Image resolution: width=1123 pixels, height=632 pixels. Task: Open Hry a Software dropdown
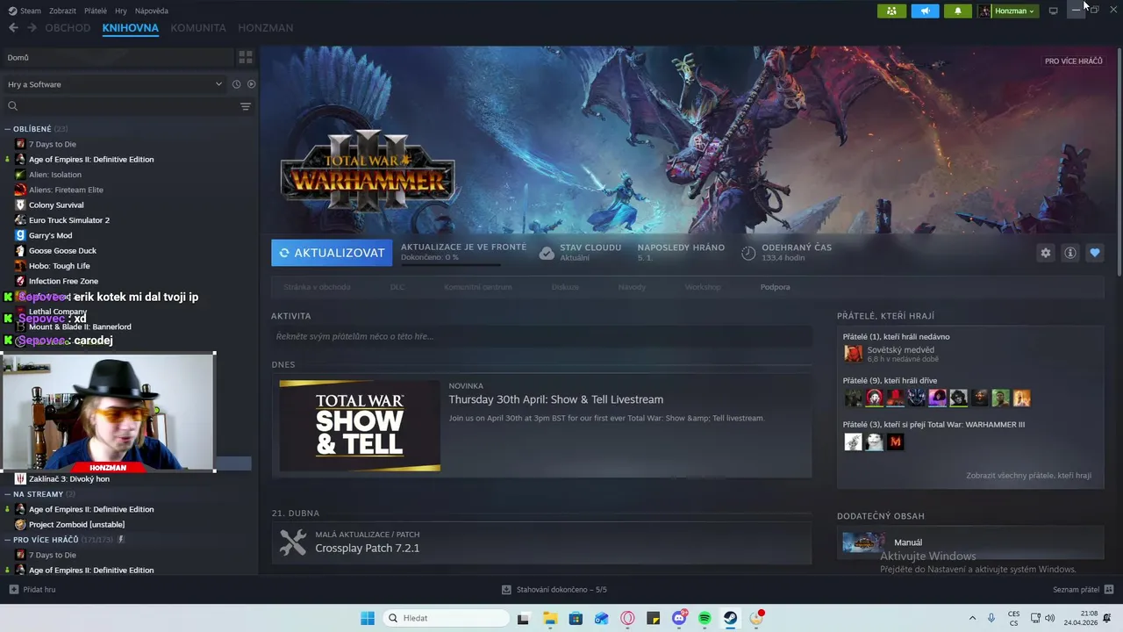(x=115, y=84)
